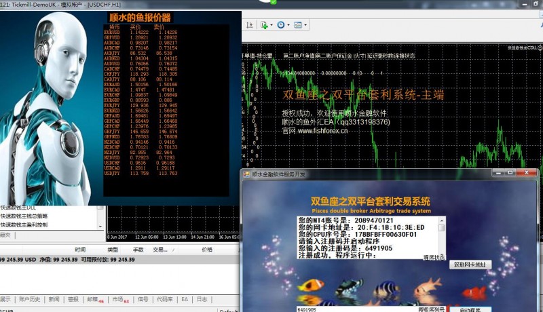Click the 交易... column header
This screenshot has width=543, height=312.
160,250
